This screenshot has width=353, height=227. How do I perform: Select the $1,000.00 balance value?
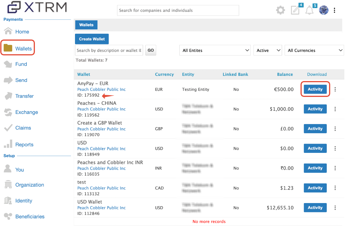click(282, 109)
